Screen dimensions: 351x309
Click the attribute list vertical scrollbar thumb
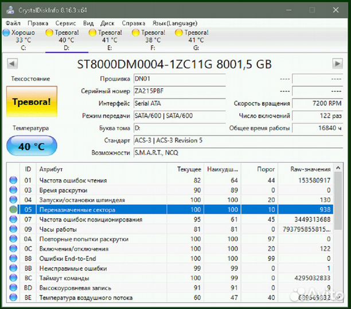[338, 201]
